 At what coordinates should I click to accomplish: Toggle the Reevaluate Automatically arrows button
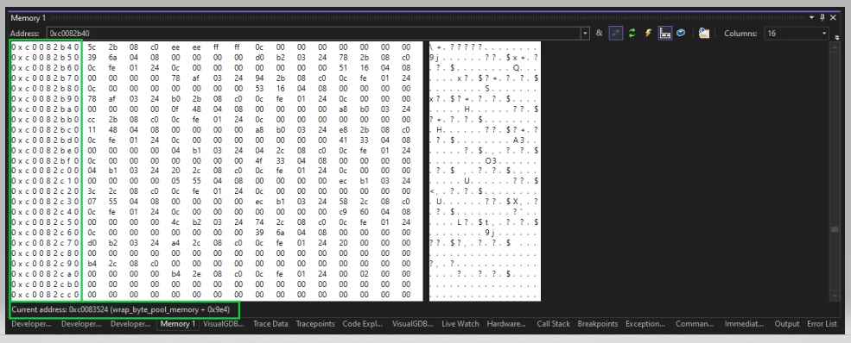[615, 33]
